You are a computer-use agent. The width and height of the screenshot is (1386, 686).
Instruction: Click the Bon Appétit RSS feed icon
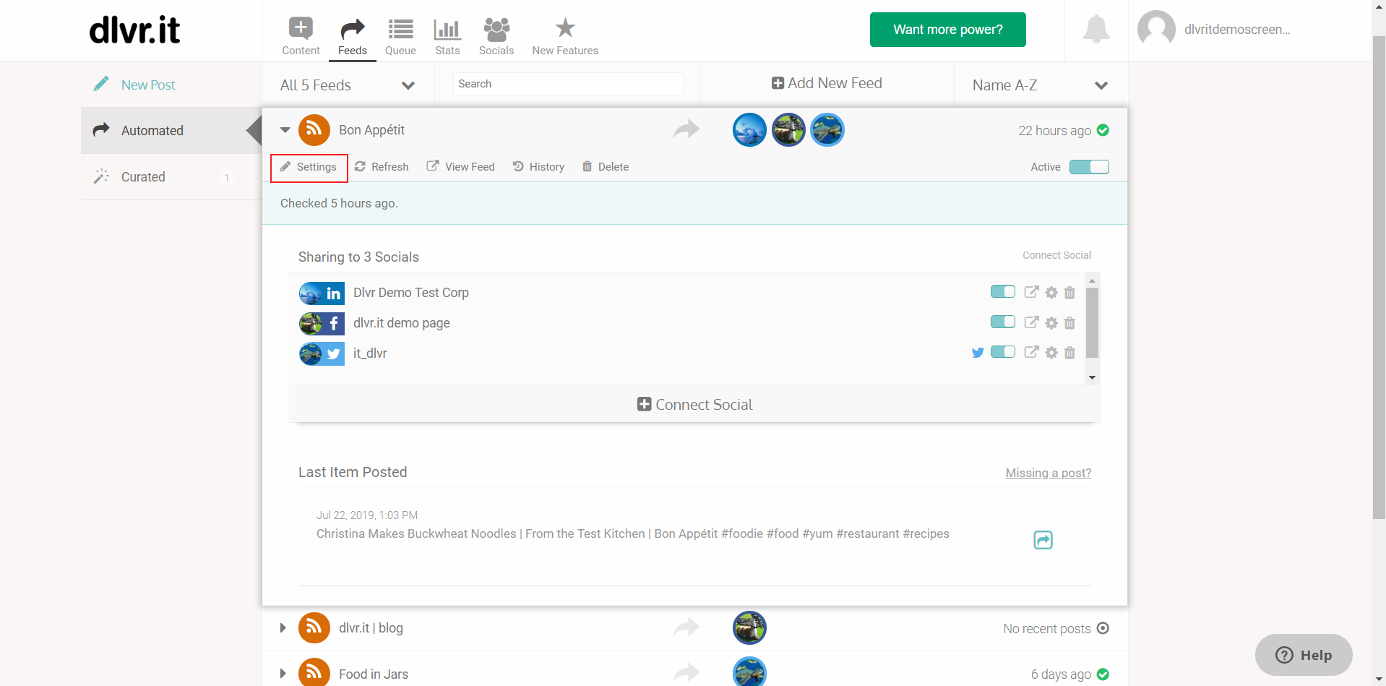314,130
